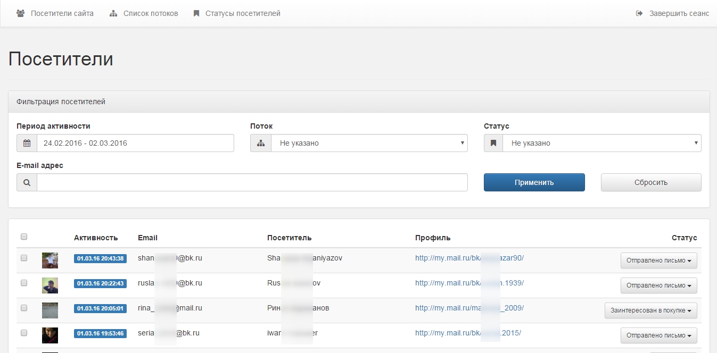Go to Список потоков menu item

[x=150, y=13]
